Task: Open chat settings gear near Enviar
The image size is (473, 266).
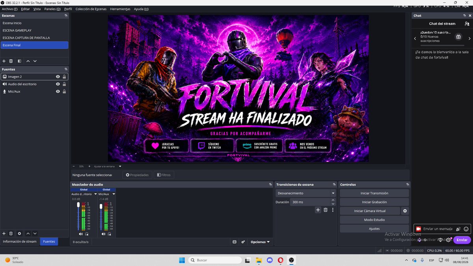Action: (449, 240)
